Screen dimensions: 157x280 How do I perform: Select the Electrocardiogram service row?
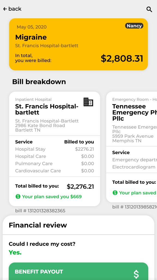click(134, 167)
